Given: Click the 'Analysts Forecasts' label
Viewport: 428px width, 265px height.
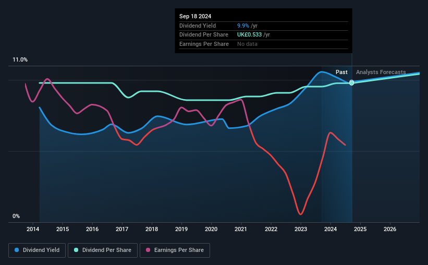Looking at the screenshot, I should [381, 72].
